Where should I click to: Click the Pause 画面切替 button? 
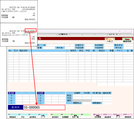[127, 40]
